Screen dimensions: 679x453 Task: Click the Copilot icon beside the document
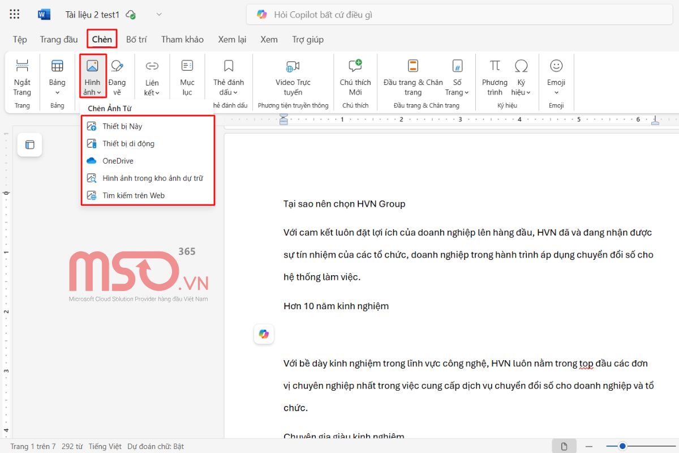tap(264, 334)
